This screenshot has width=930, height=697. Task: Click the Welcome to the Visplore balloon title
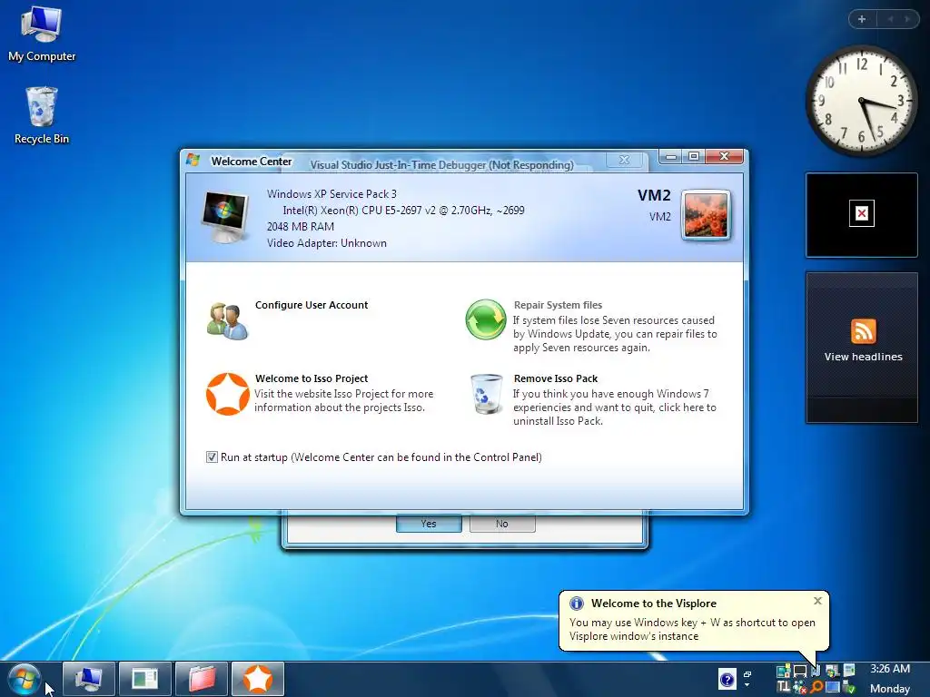pos(654,604)
